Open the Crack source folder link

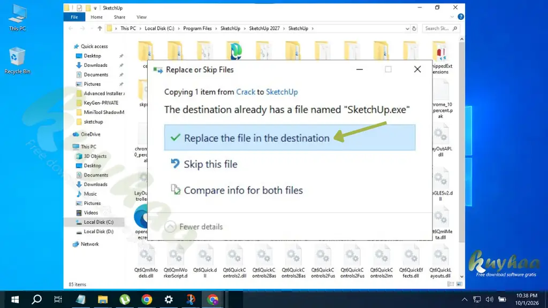click(x=246, y=92)
